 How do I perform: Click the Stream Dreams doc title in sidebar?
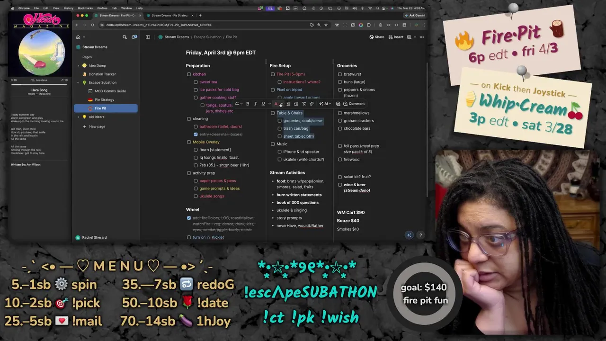[x=95, y=47]
